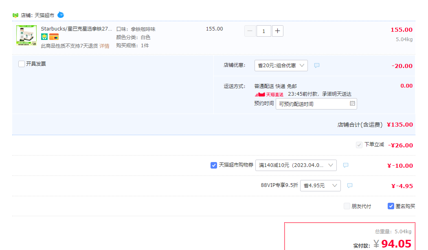
Task: Increase quantity with the plus button
Action: [278, 31]
